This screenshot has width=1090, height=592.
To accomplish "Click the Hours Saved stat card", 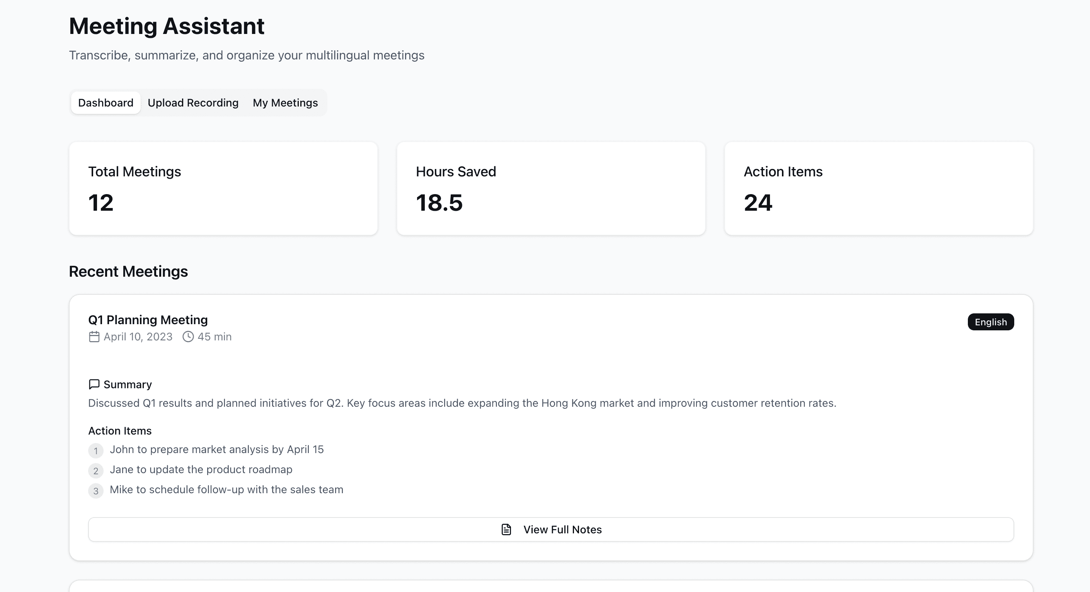I will click(x=550, y=188).
